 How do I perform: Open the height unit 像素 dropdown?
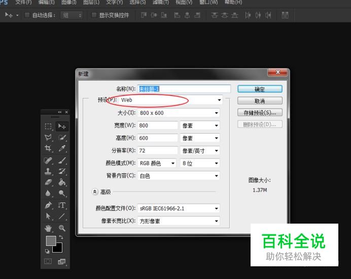(200, 138)
